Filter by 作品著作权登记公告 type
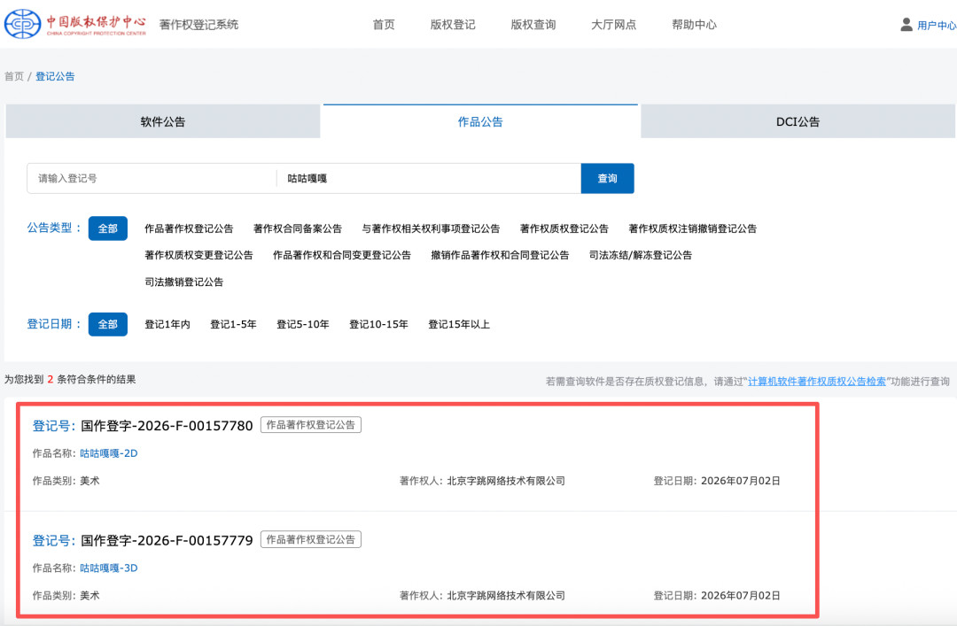 pyautogui.click(x=189, y=228)
